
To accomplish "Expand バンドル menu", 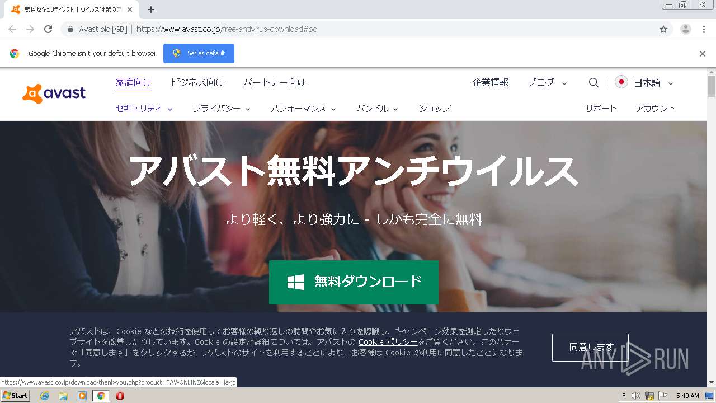I will (377, 109).
